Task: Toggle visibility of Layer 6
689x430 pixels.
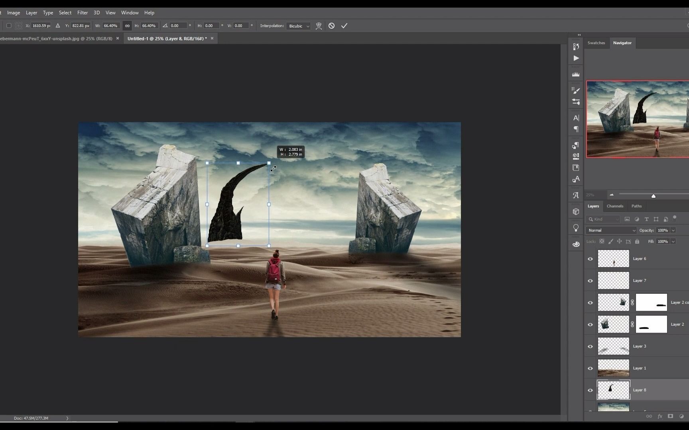Action: [591, 259]
